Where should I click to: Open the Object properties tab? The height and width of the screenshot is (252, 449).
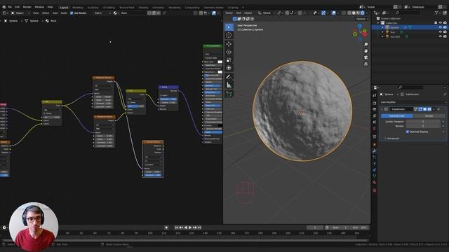(374, 144)
